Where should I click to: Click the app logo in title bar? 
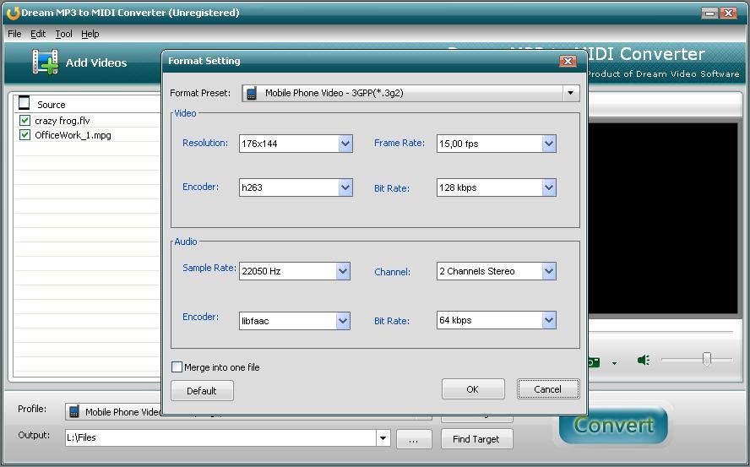tap(13, 13)
